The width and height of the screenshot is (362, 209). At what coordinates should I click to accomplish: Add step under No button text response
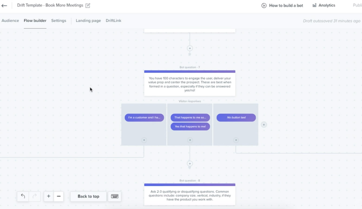(x=236, y=140)
